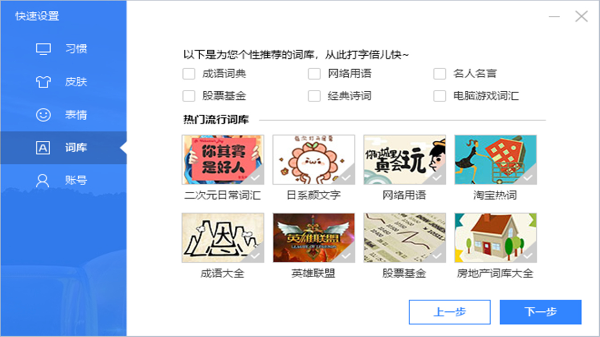Minimize the quick settings window
600x337 pixels.
(x=555, y=17)
